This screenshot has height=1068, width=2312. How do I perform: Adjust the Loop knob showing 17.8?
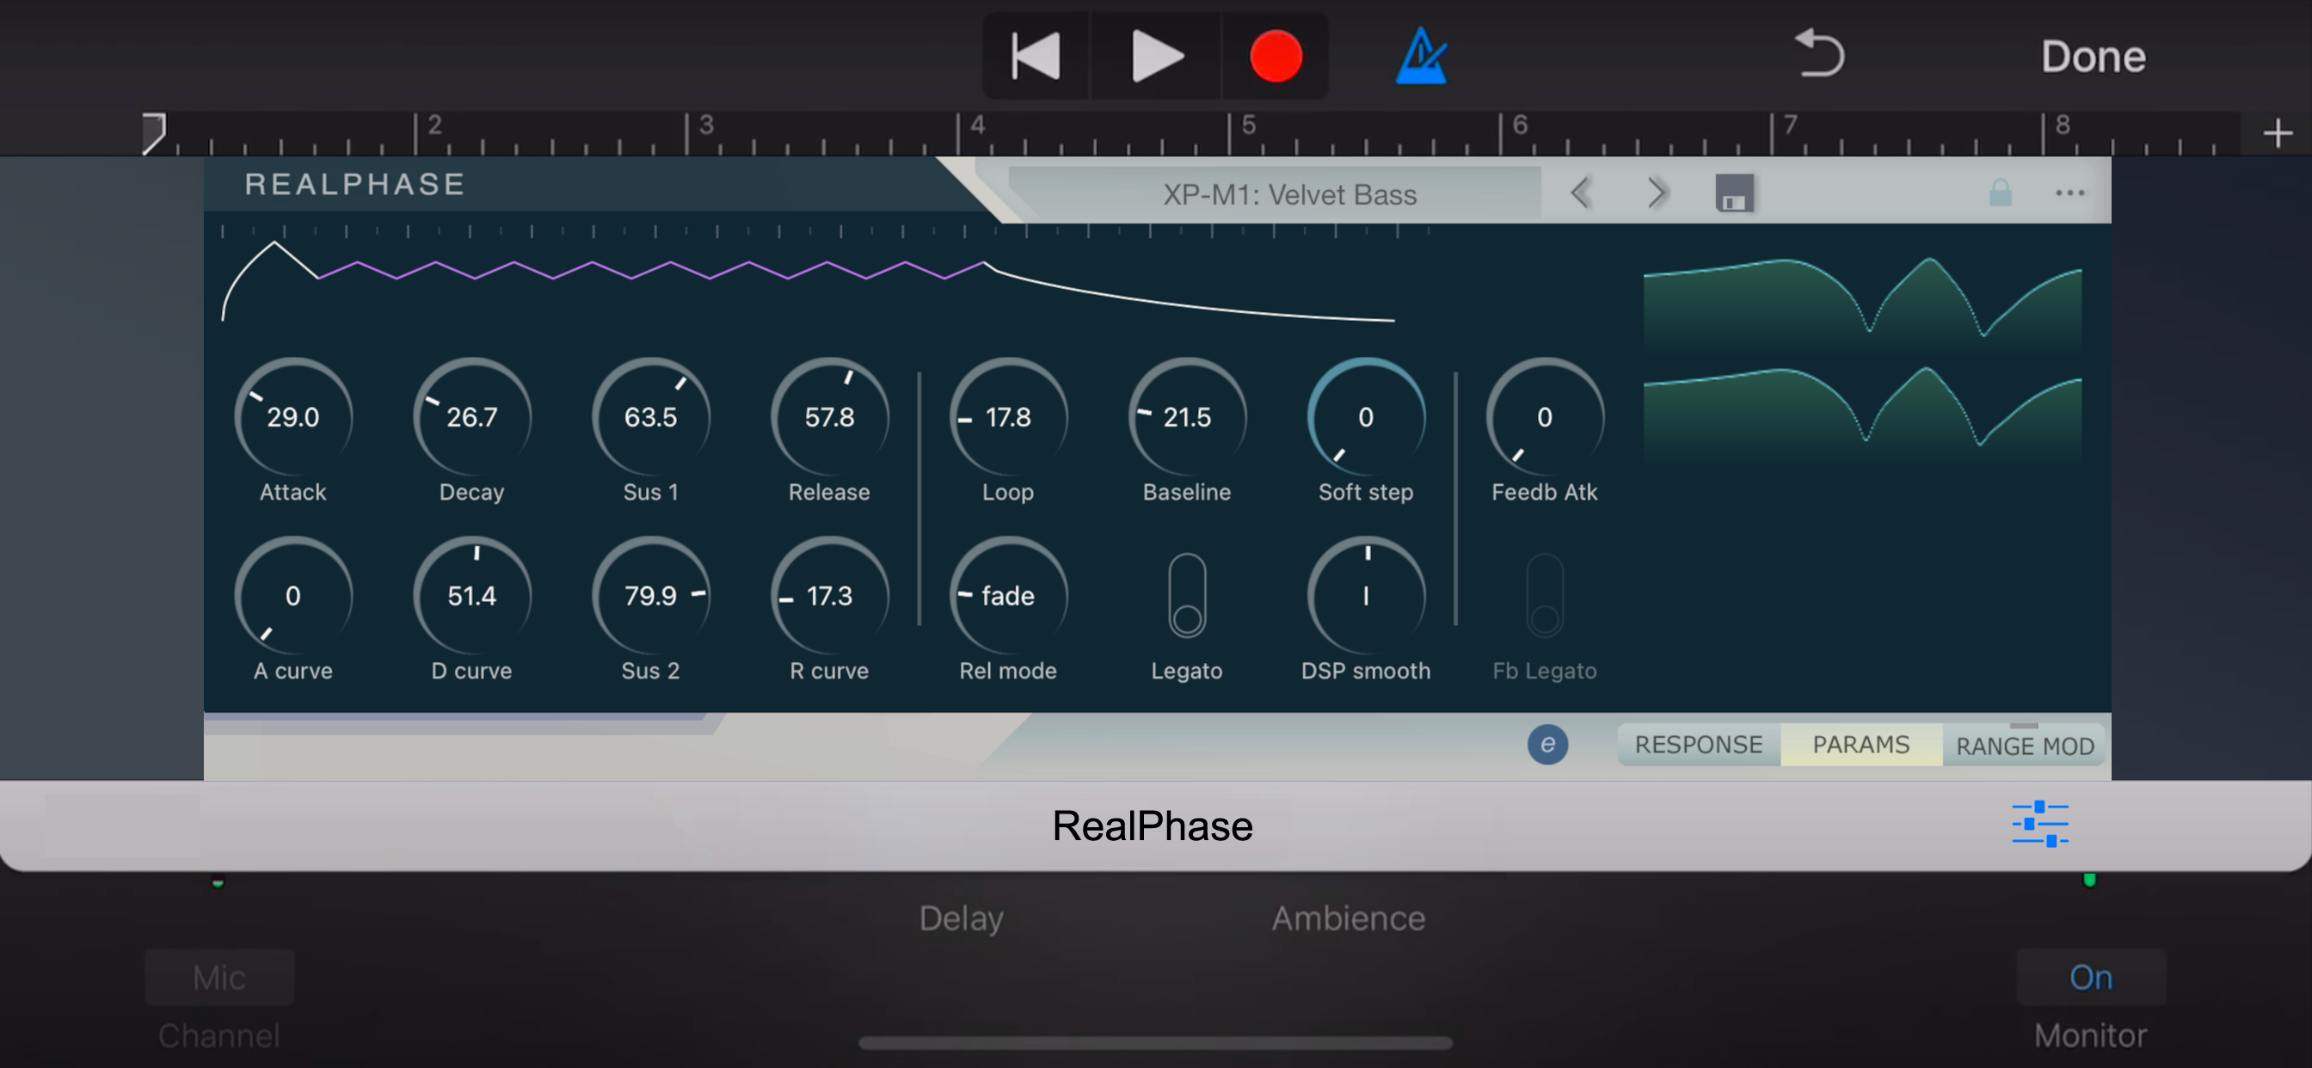1008,417
